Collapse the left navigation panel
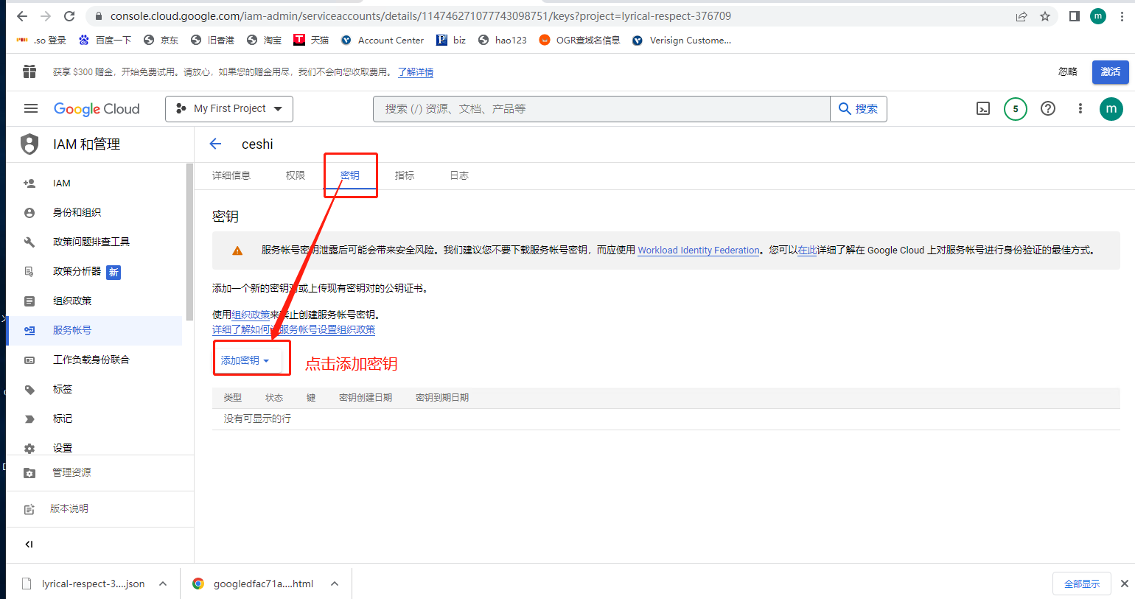1135x599 pixels. click(x=29, y=544)
